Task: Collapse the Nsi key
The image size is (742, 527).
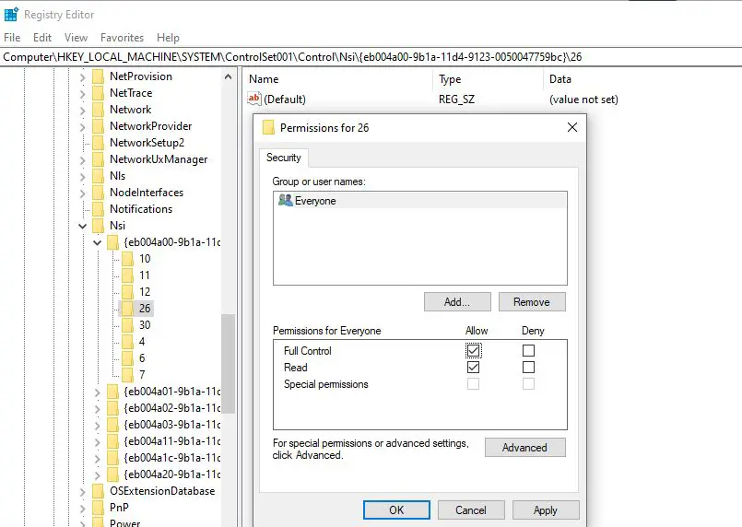Action: (82, 226)
